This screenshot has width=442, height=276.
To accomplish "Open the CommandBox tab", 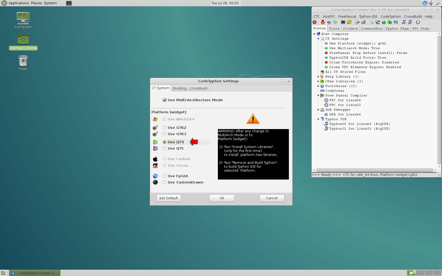I will [x=371, y=28].
